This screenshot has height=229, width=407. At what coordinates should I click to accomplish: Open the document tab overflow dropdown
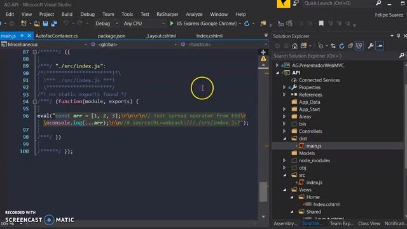pos(266,36)
